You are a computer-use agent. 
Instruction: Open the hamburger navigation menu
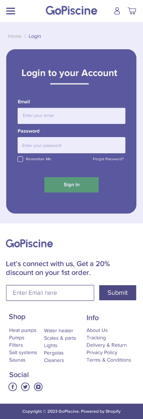[x=11, y=11]
